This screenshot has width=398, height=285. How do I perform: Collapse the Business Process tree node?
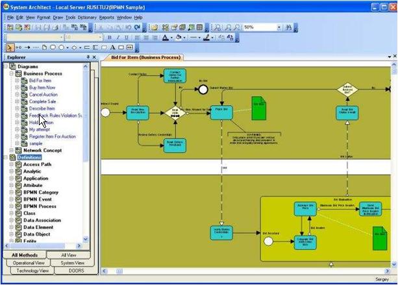click(x=12, y=73)
